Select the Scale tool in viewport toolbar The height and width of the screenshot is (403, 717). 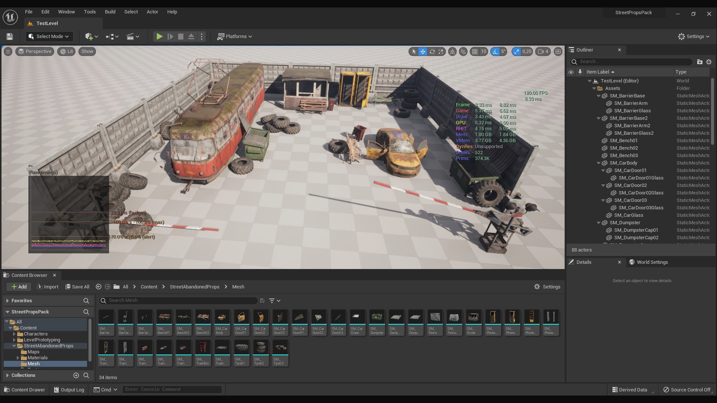[x=441, y=51]
